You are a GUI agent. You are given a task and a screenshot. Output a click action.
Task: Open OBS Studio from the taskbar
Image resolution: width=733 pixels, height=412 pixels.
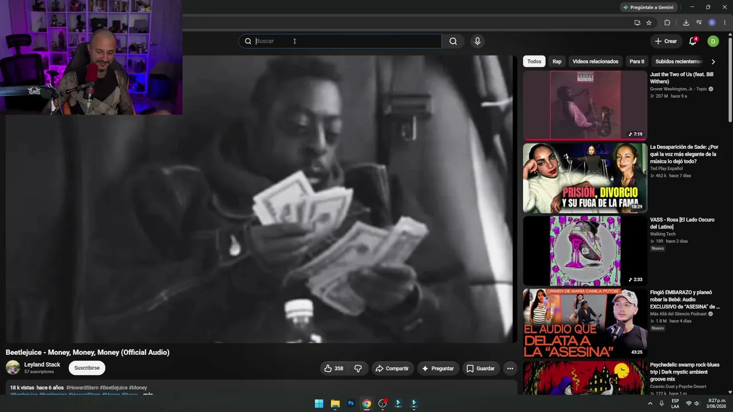pyautogui.click(x=383, y=403)
